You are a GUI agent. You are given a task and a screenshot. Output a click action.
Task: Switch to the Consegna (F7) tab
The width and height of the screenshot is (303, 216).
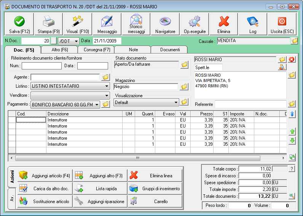tap(96, 50)
